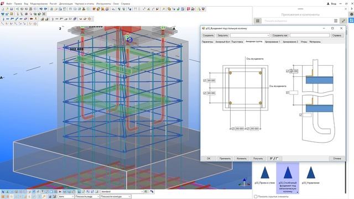Switch to the Армирование 1 tab

(272, 42)
